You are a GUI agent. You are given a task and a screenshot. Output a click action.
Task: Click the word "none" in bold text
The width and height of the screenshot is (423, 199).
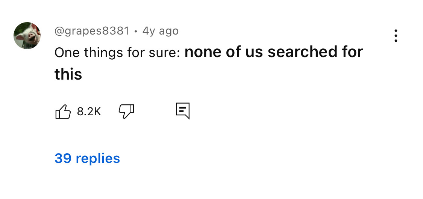(203, 52)
